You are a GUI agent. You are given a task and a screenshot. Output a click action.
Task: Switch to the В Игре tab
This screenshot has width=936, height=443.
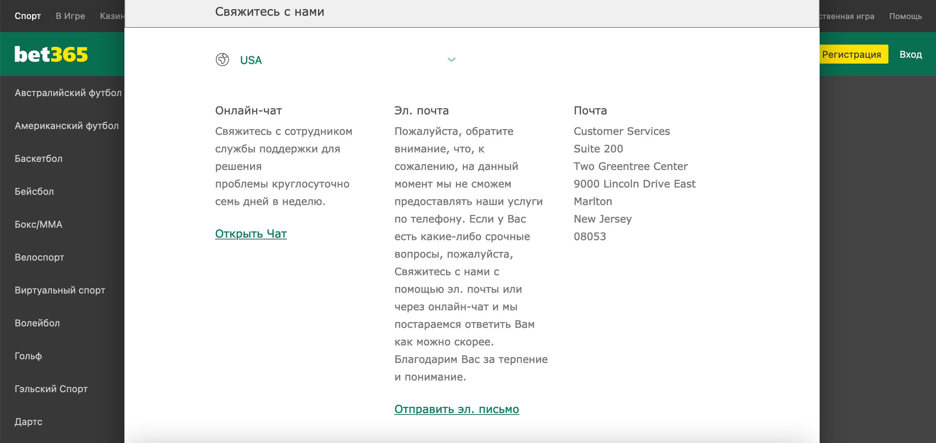[x=70, y=16]
